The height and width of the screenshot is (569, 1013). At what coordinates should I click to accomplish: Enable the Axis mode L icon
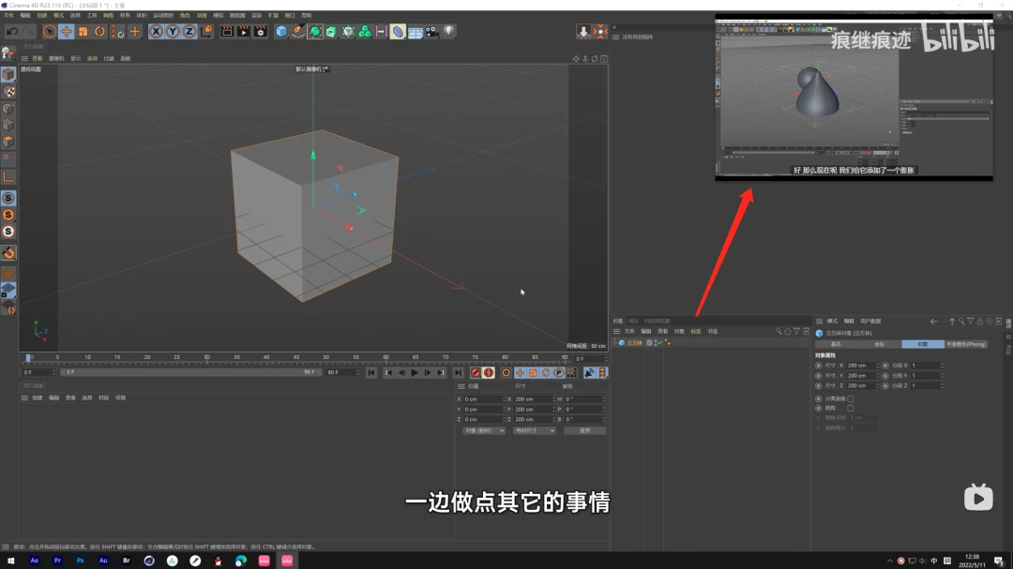click(x=8, y=177)
